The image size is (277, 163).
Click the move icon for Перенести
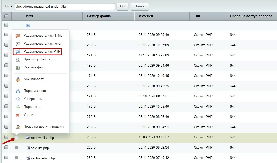(x=18, y=107)
